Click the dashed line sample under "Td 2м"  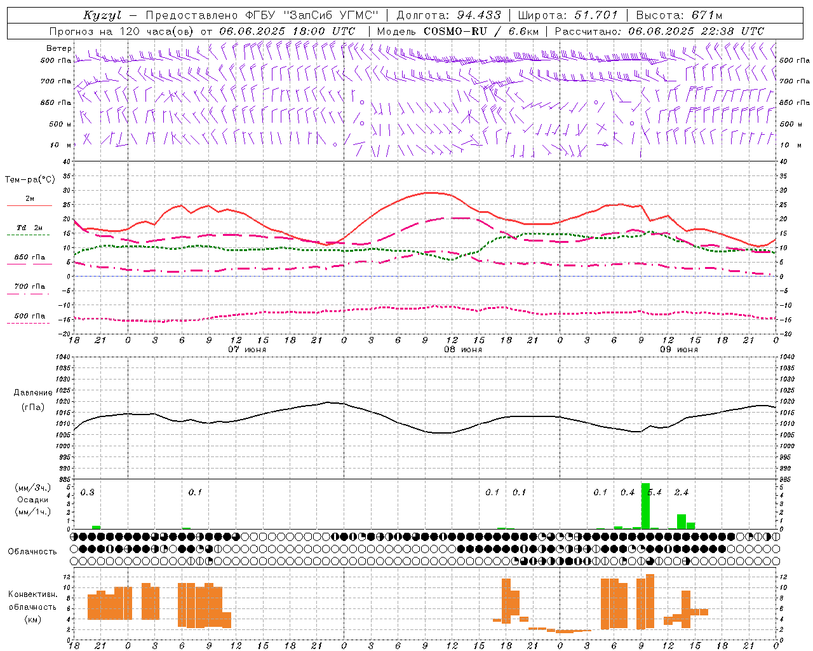28,235
